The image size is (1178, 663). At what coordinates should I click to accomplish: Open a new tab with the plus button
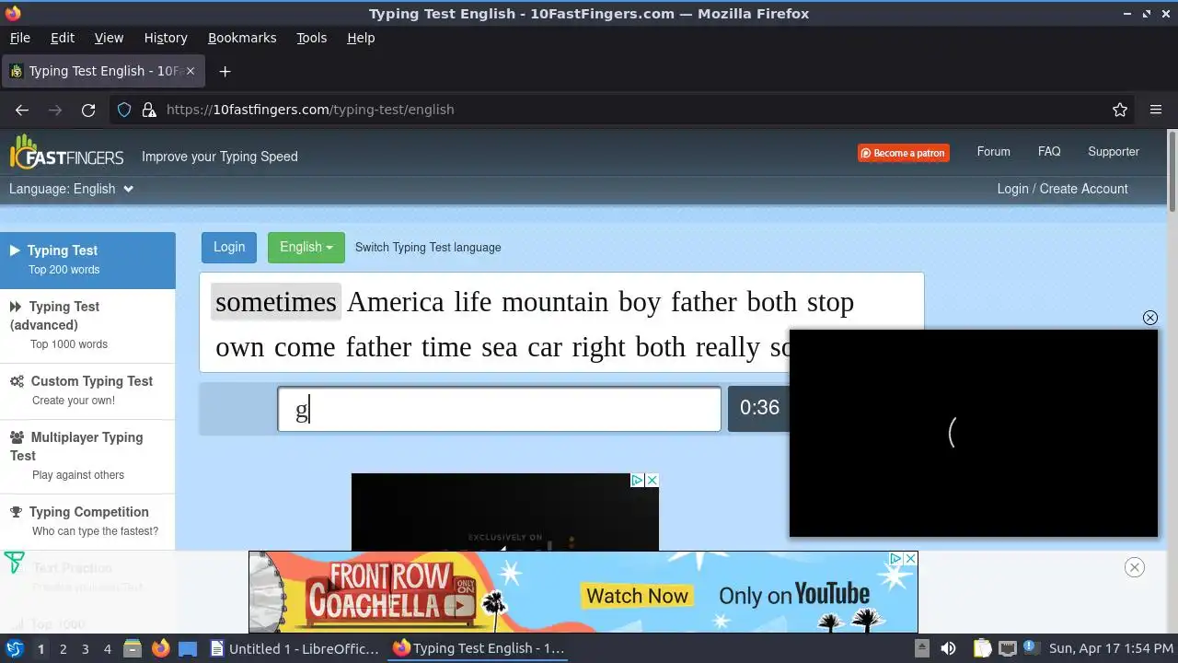(x=225, y=71)
